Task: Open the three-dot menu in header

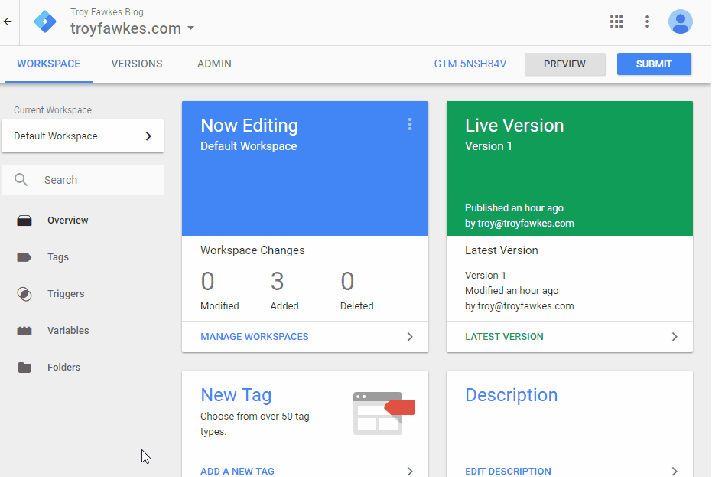Action: (x=647, y=21)
